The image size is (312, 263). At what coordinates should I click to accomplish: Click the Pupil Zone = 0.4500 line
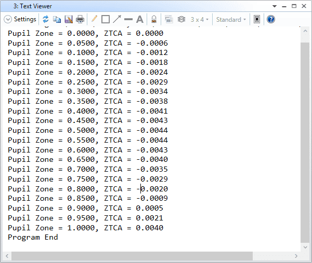[88, 120]
